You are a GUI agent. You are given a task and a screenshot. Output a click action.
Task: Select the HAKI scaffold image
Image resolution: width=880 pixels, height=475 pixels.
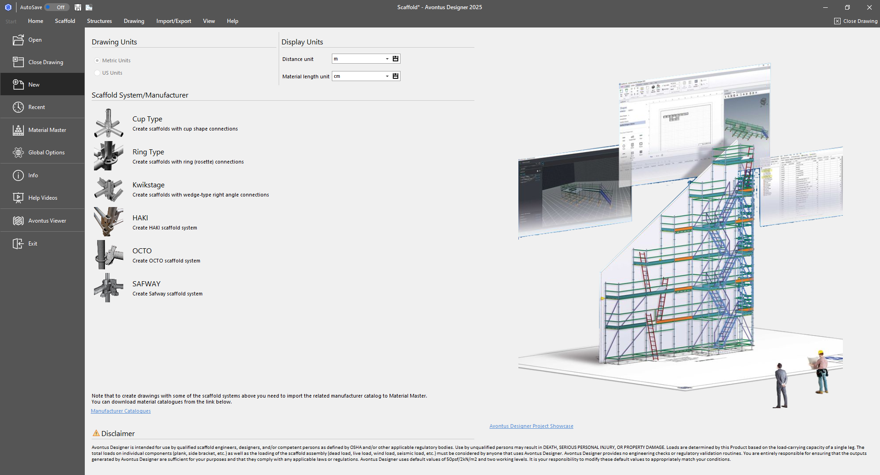109,222
